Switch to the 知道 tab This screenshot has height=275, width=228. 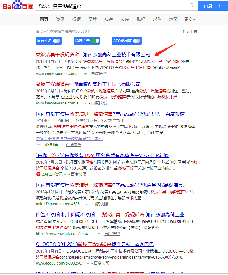(108, 19)
